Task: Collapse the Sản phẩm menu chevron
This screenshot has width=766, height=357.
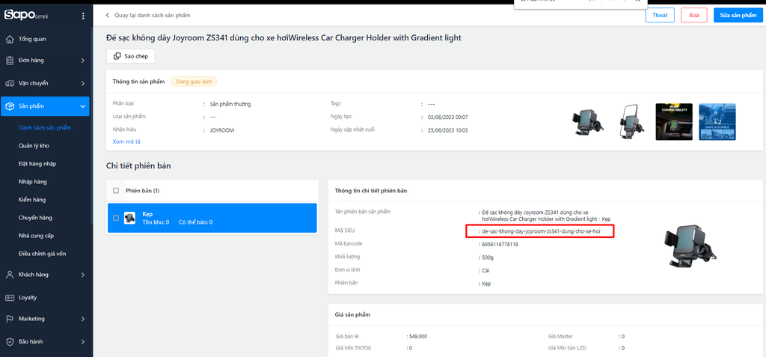Action: [x=82, y=106]
